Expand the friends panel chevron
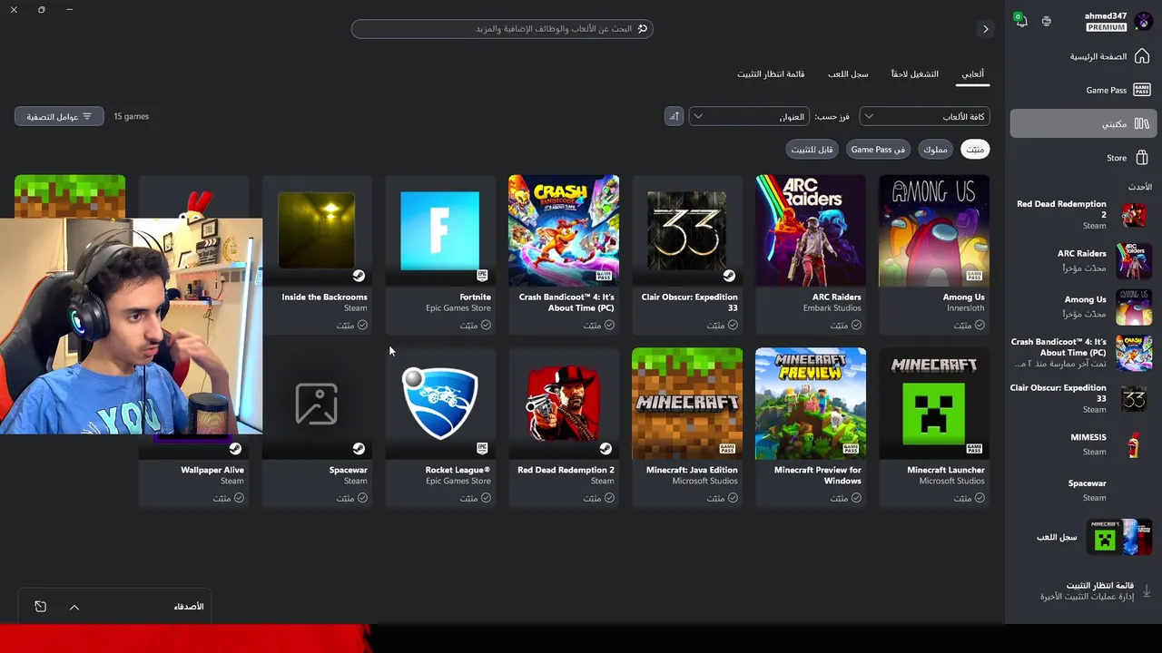Screen dimensions: 1162x653 [74, 607]
